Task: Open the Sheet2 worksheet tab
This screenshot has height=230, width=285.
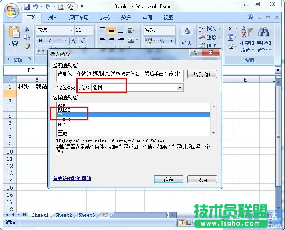Action: (64, 215)
